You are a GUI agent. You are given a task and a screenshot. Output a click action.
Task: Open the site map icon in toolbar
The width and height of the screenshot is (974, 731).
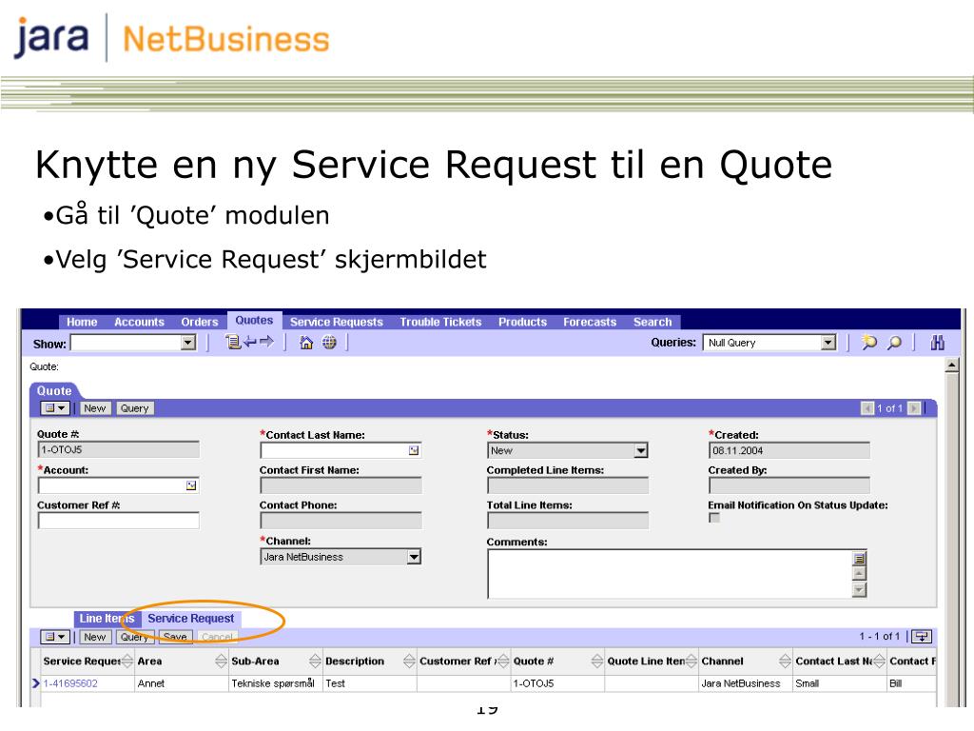coord(232,342)
